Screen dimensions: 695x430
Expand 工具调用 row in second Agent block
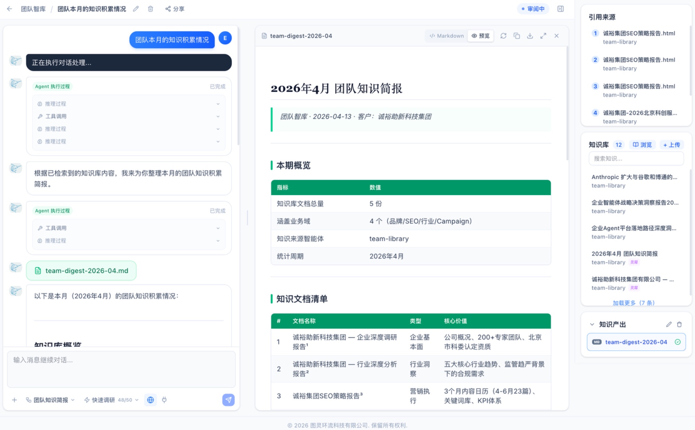coord(129,228)
